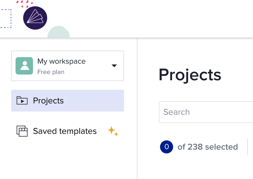Click the gold sparkle icon beside Saved templates
Image resolution: width=253 pixels, height=179 pixels.
pyautogui.click(x=113, y=131)
